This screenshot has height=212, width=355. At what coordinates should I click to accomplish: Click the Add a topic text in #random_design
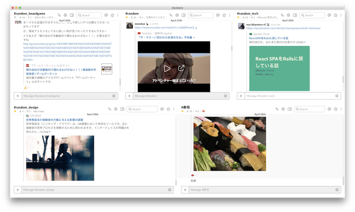[x=39, y=111]
